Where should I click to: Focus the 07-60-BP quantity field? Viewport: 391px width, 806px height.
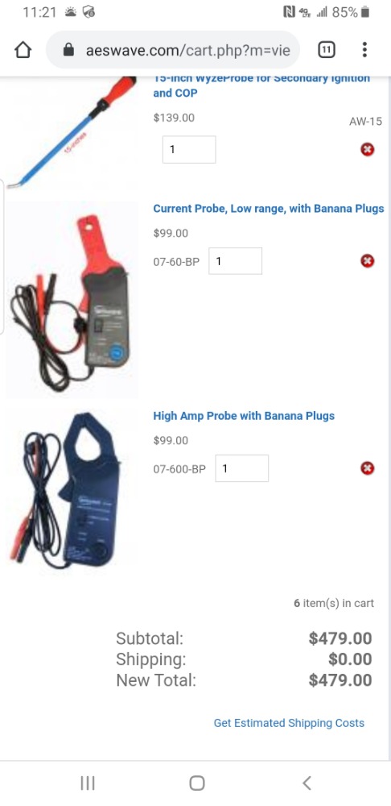(235, 261)
